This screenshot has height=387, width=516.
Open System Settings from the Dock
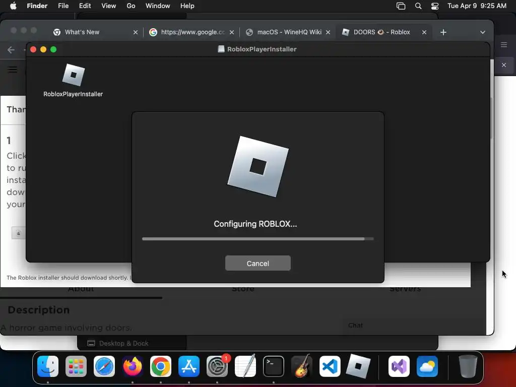click(x=217, y=366)
